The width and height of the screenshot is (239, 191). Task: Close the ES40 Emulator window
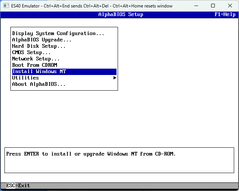[x=230, y=6]
